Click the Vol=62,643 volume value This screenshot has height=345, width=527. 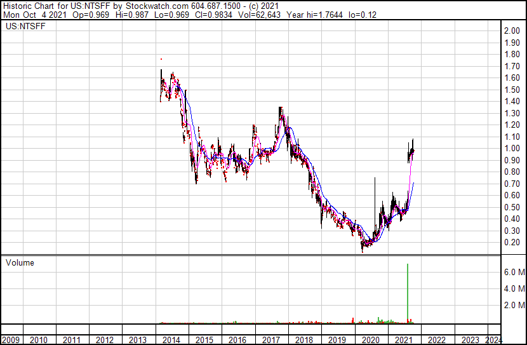point(259,15)
